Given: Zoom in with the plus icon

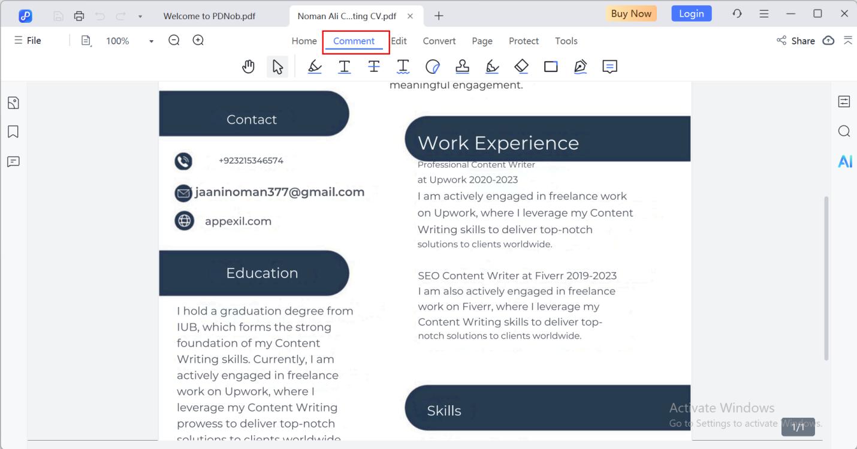Looking at the screenshot, I should [x=198, y=40].
